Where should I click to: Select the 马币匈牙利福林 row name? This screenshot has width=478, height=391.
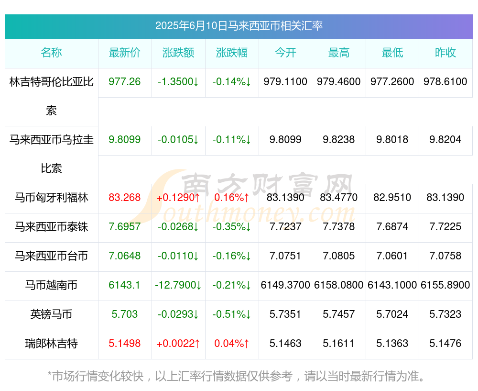pos(51,198)
